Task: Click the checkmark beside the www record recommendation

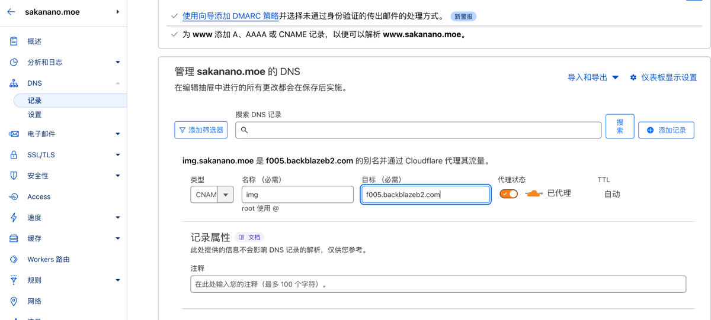Action: pos(174,34)
